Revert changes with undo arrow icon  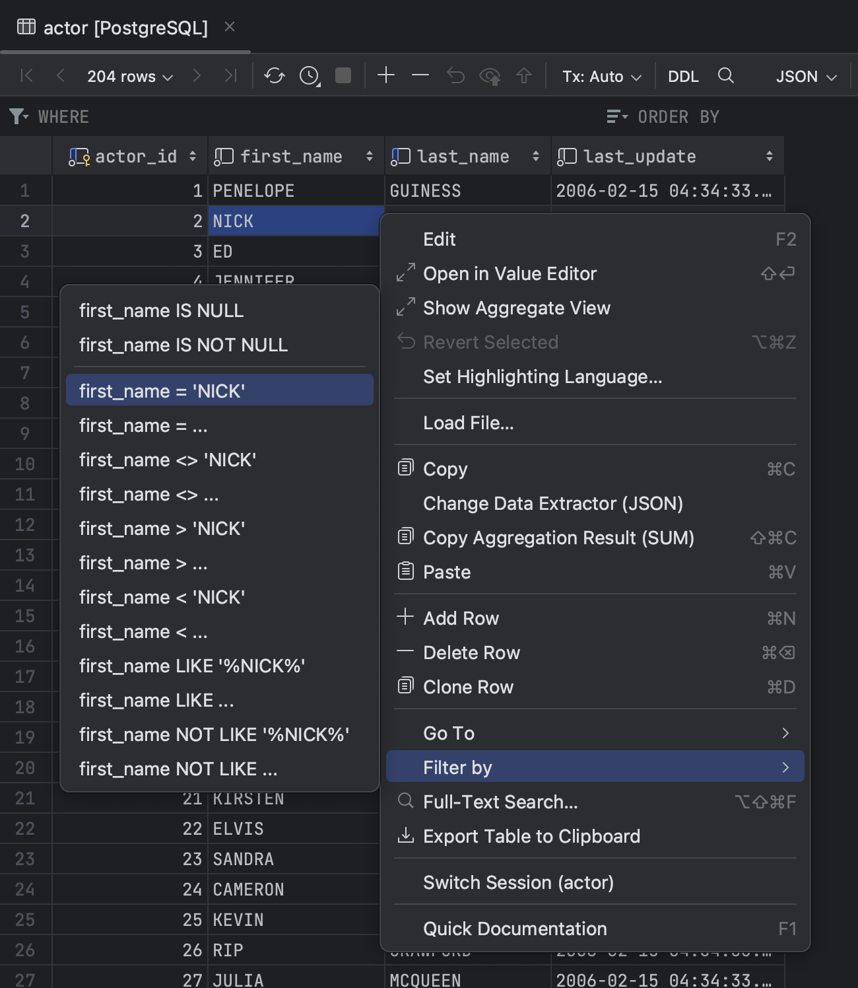[455, 76]
